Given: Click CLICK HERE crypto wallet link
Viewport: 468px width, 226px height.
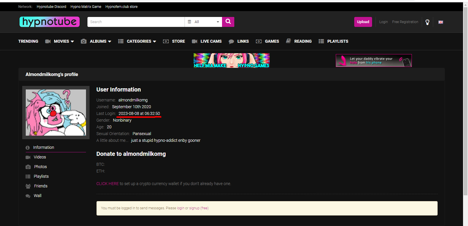Looking at the screenshot, I should [x=108, y=184].
